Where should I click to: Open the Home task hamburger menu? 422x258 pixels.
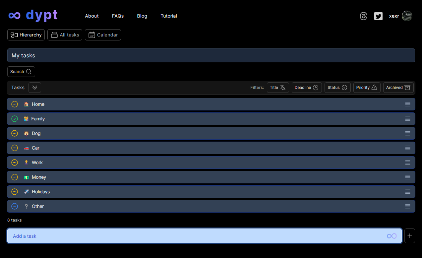tap(407, 104)
